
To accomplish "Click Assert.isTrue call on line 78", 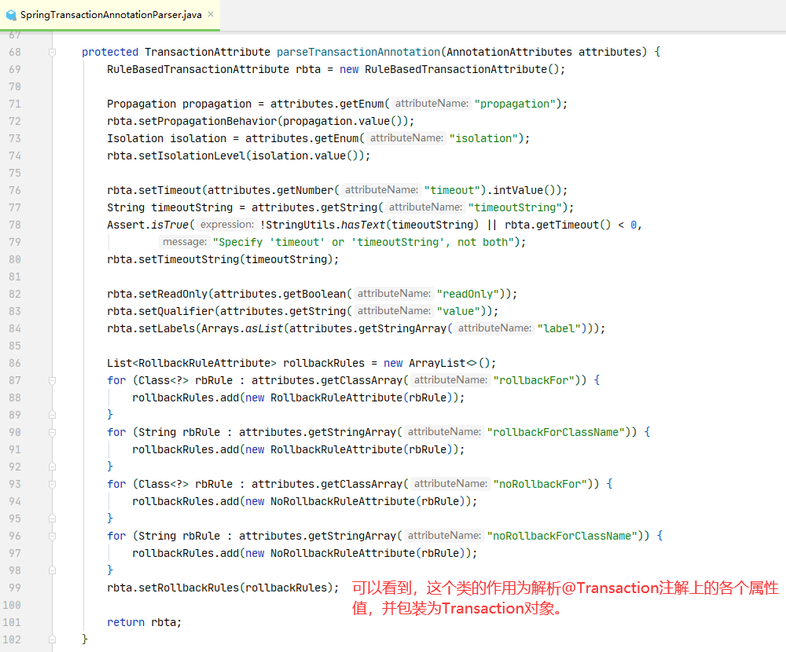I will (148, 225).
